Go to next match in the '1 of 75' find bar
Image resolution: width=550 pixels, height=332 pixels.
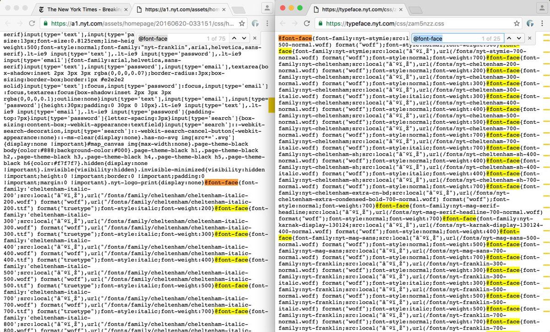(244, 39)
